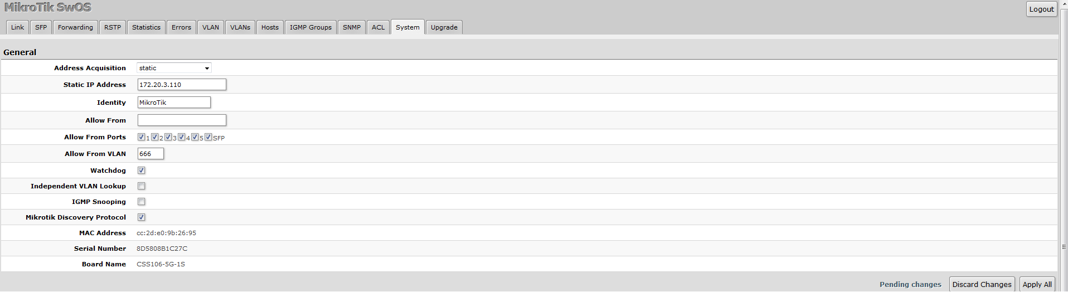Image resolution: width=1068 pixels, height=292 pixels.
Task: Click the General section heading
Action: click(x=20, y=52)
